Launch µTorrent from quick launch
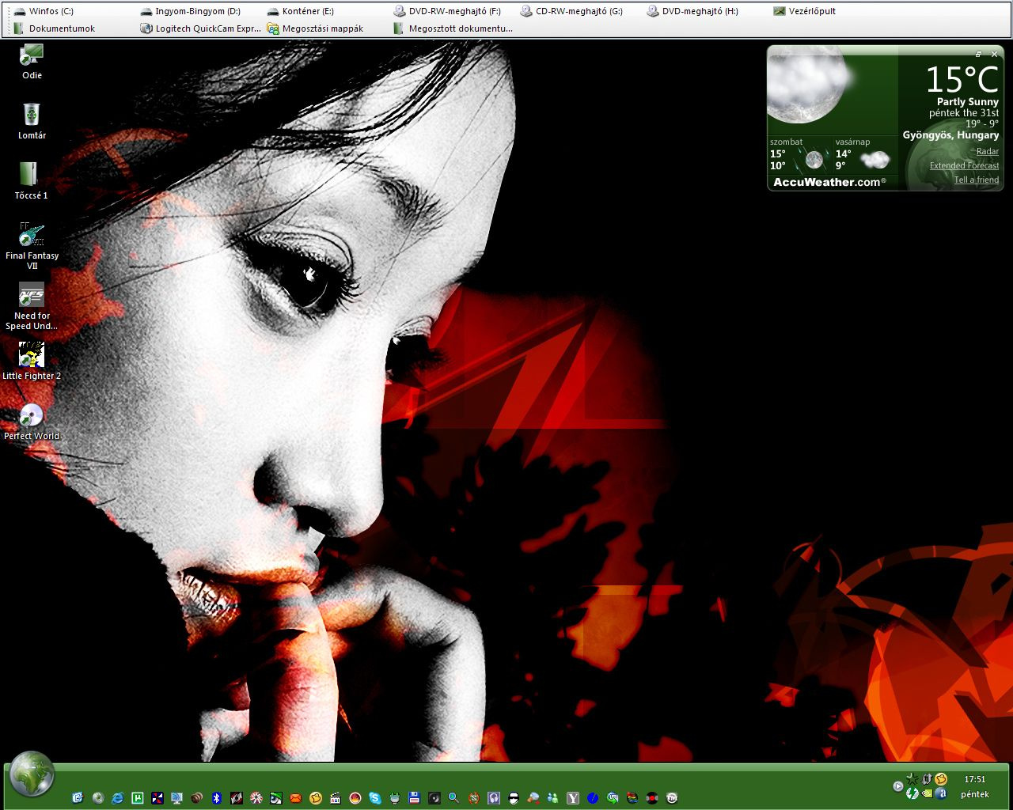The width and height of the screenshot is (1013, 810). point(138,798)
